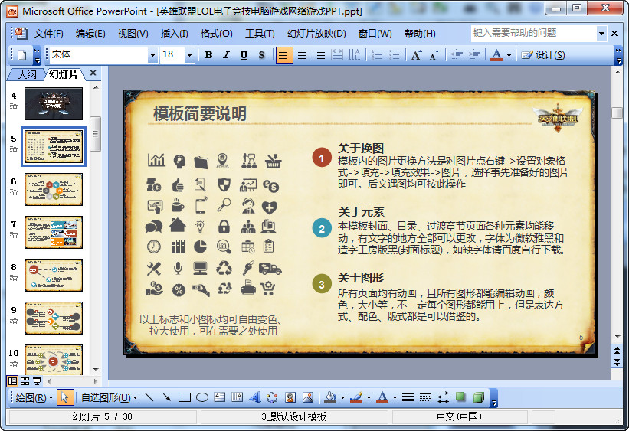Insert diagram or organization chart

point(273,398)
